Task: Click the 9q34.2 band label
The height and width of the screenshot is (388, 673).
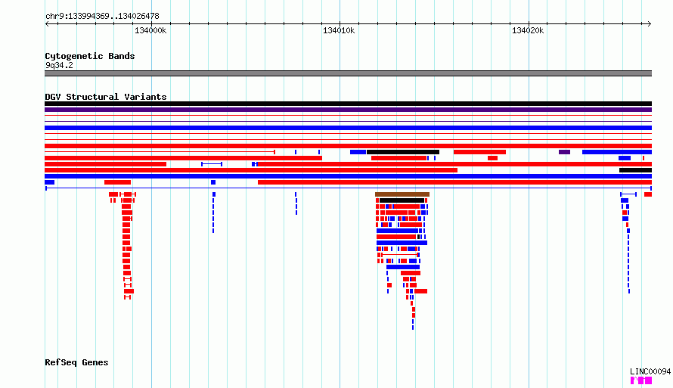Action: 59,65
